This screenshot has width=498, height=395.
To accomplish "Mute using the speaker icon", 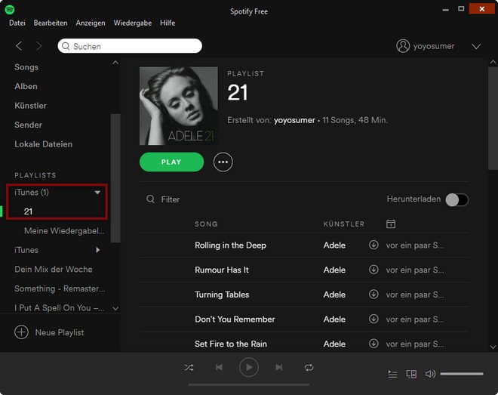I will coord(430,374).
